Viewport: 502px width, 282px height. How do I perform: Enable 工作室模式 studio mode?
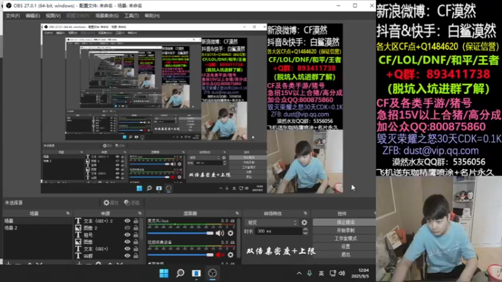pyautogui.click(x=344, y=239)
